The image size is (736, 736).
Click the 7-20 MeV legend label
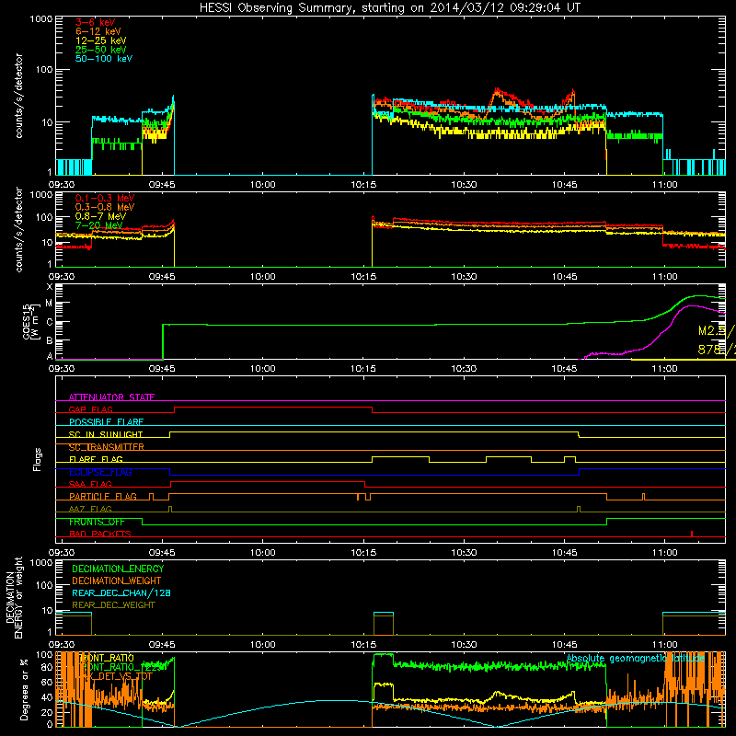pyautogui.click(x=99, y=225)
